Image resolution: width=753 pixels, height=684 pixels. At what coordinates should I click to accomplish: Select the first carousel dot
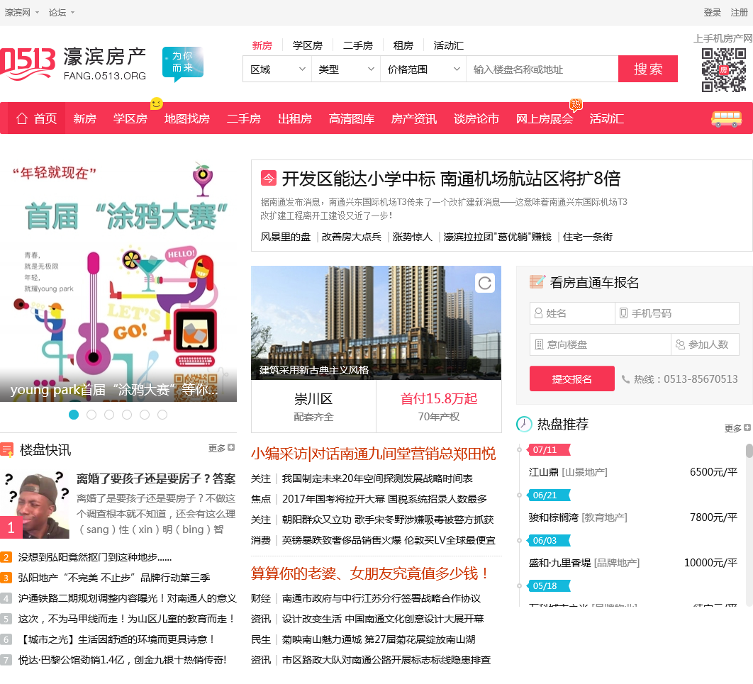pos(74,415)
